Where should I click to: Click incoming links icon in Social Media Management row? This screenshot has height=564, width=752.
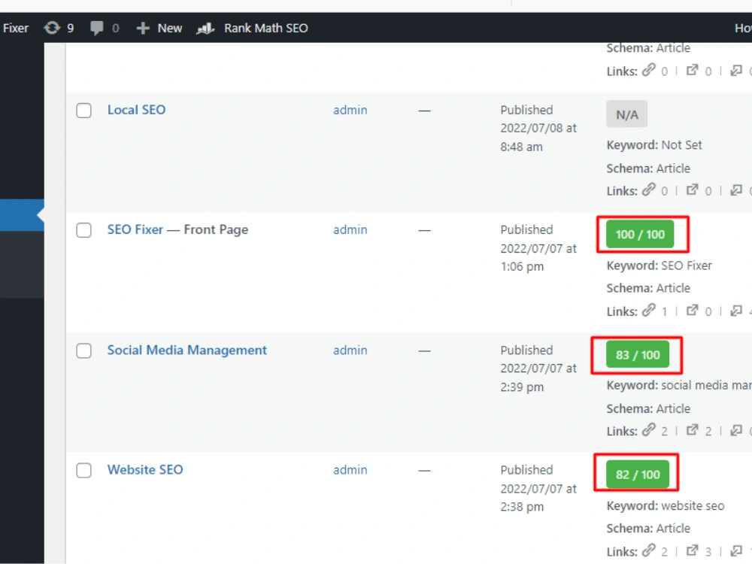(736, 430)
